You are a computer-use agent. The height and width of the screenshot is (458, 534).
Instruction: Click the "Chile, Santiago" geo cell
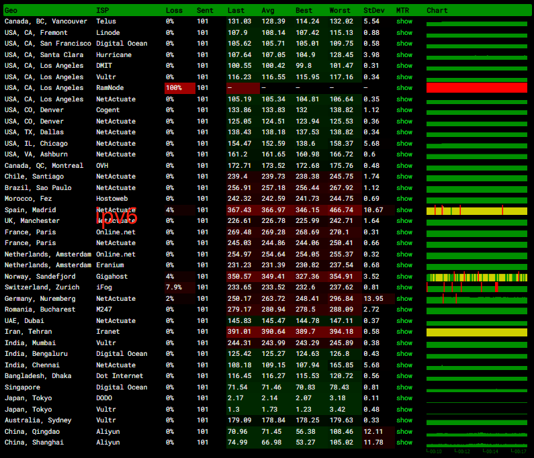34,177
